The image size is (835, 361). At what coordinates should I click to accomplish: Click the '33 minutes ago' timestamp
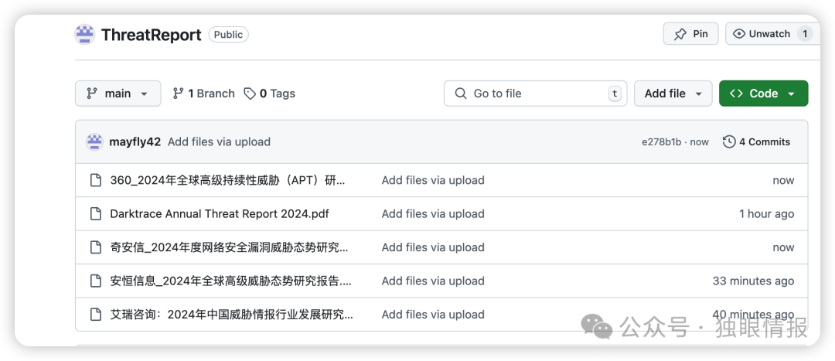click(753, 281)
